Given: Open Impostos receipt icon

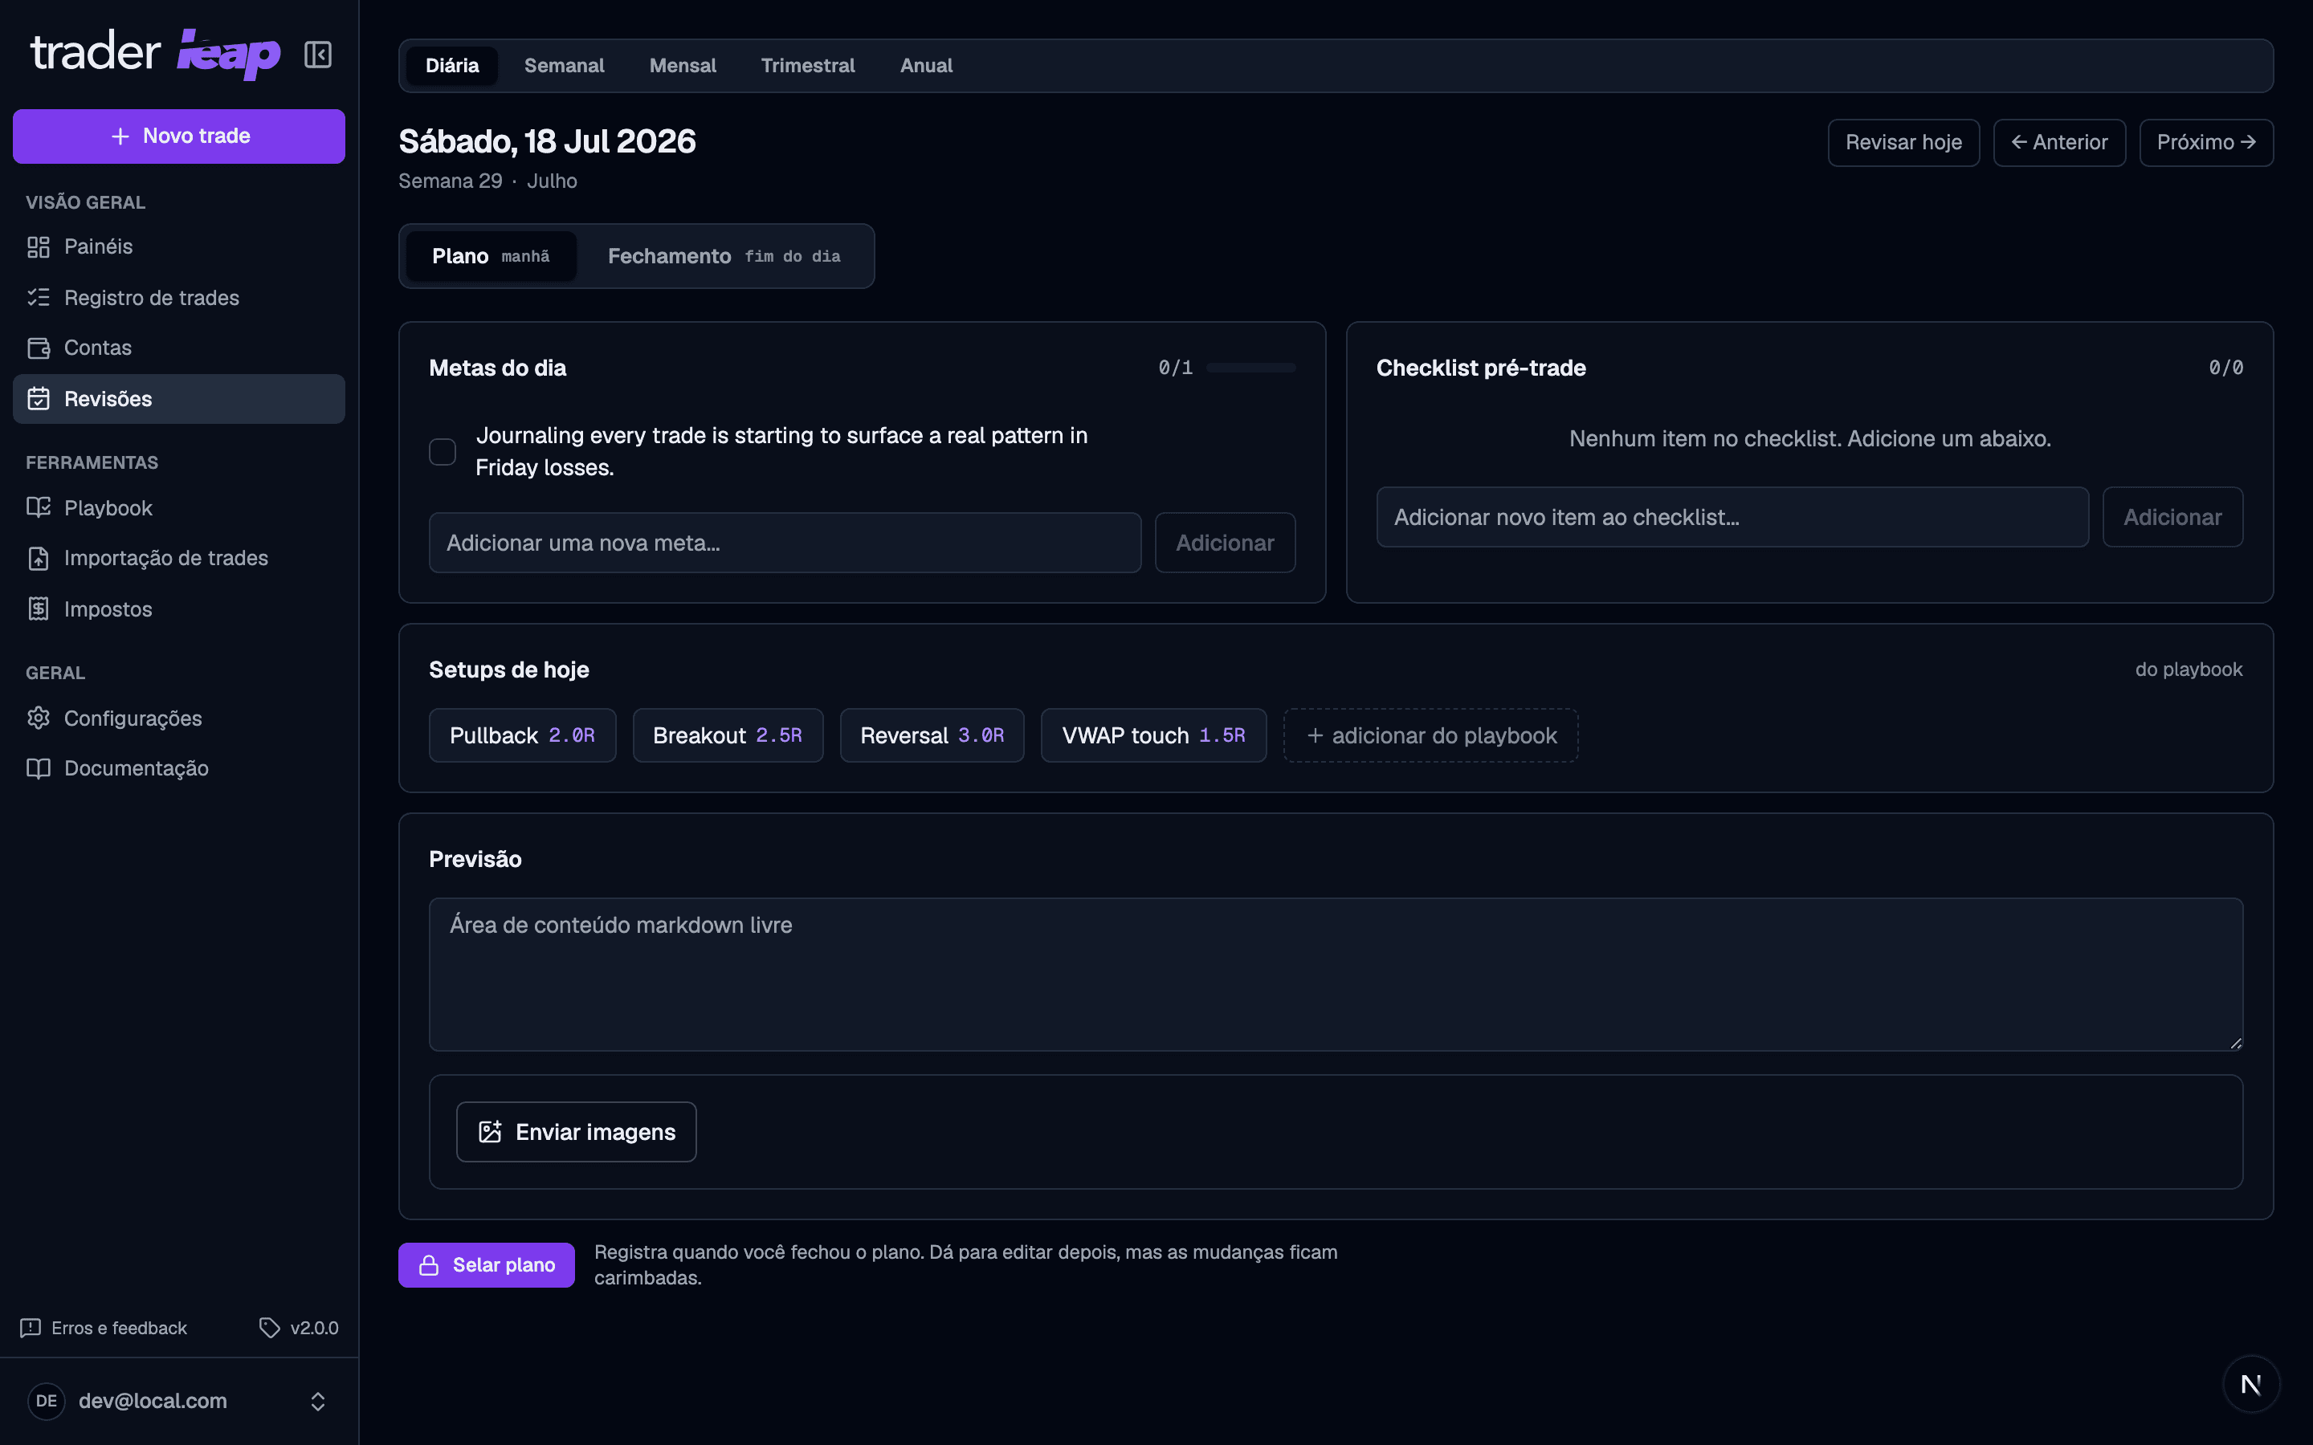Looking at the screenshot, I should (39, 609).
